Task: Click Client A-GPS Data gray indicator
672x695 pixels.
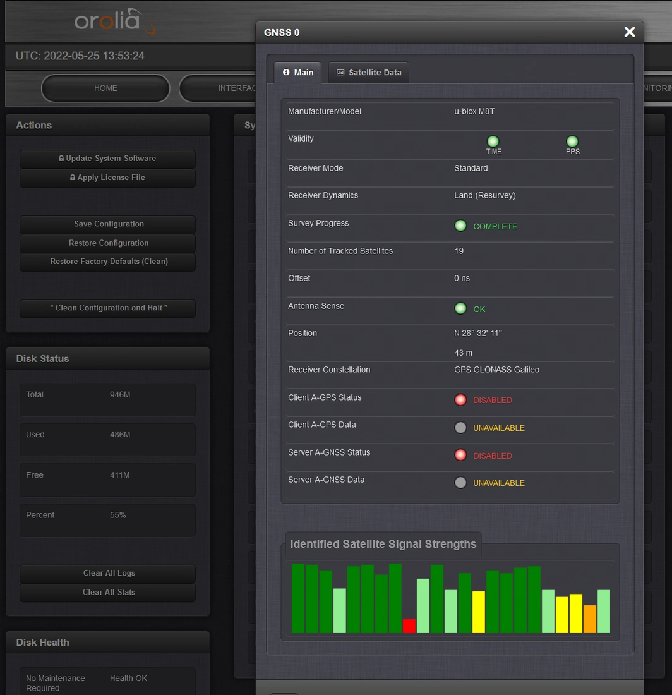Action: pos(460,428)
